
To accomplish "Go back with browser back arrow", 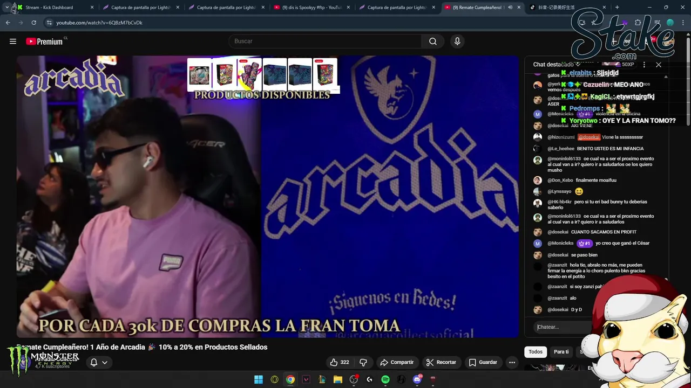I will 8,23.
